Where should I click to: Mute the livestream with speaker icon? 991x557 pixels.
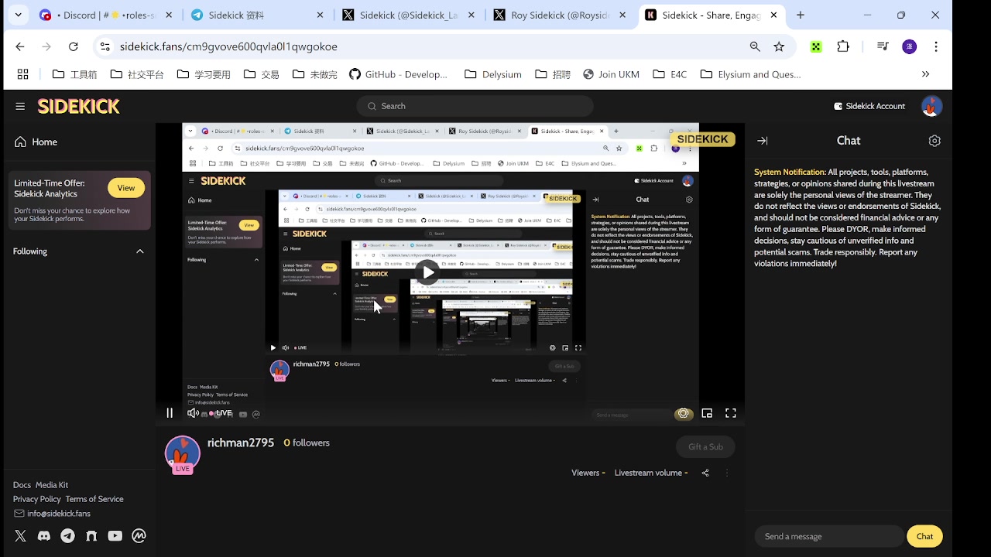pos(193,413)
